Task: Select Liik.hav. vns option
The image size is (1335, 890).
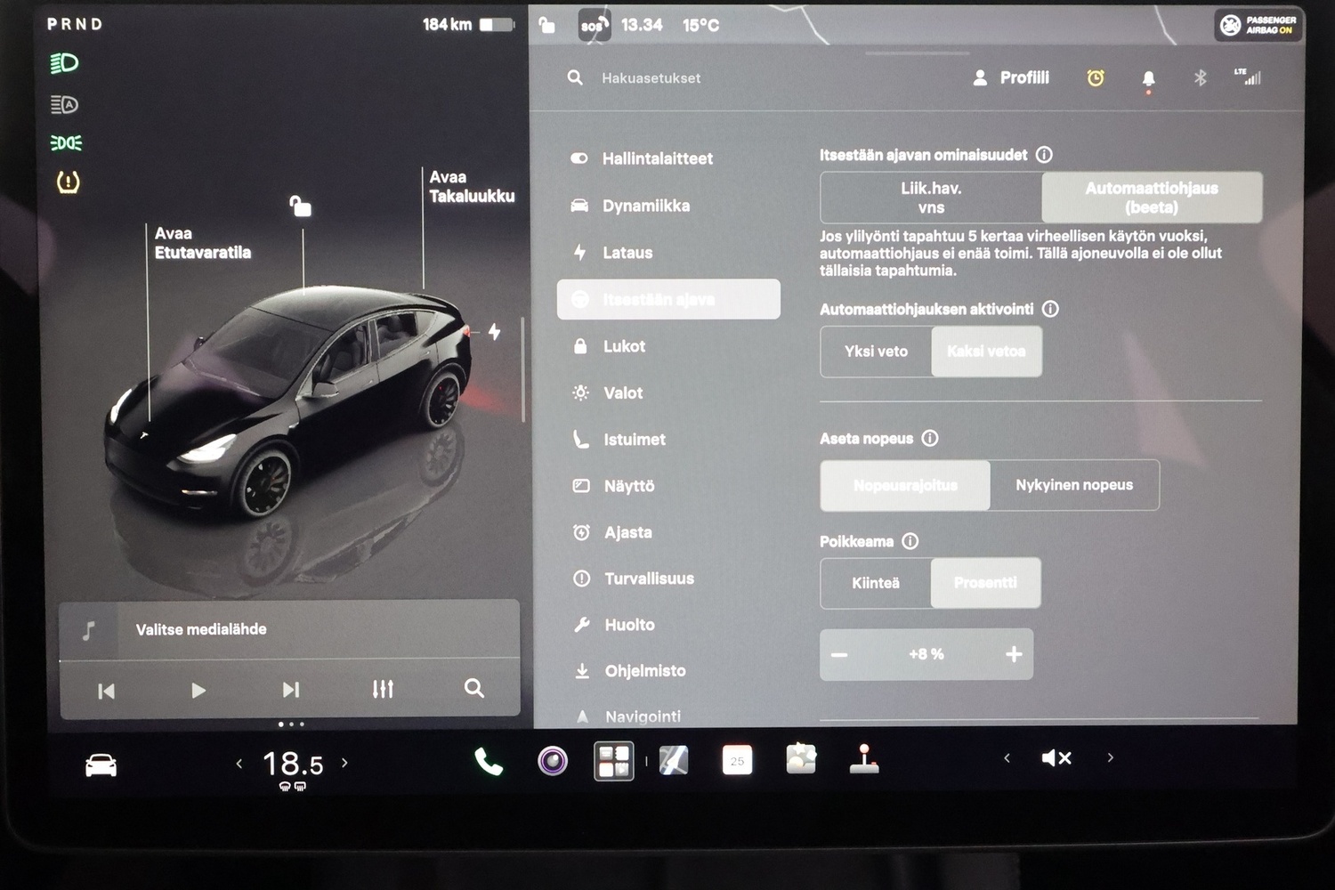Action: (x=931, y=198)
